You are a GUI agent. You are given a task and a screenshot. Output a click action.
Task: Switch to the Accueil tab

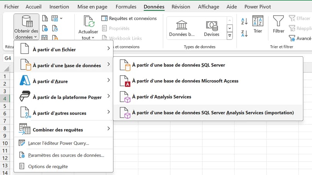tap(34, 7)
